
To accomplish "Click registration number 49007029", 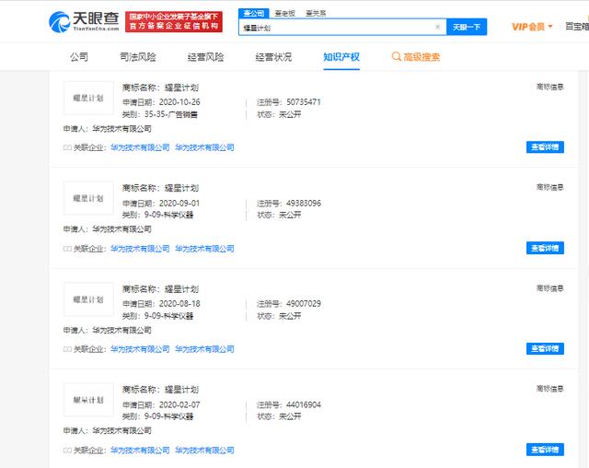I will click(x=304, y=303).
